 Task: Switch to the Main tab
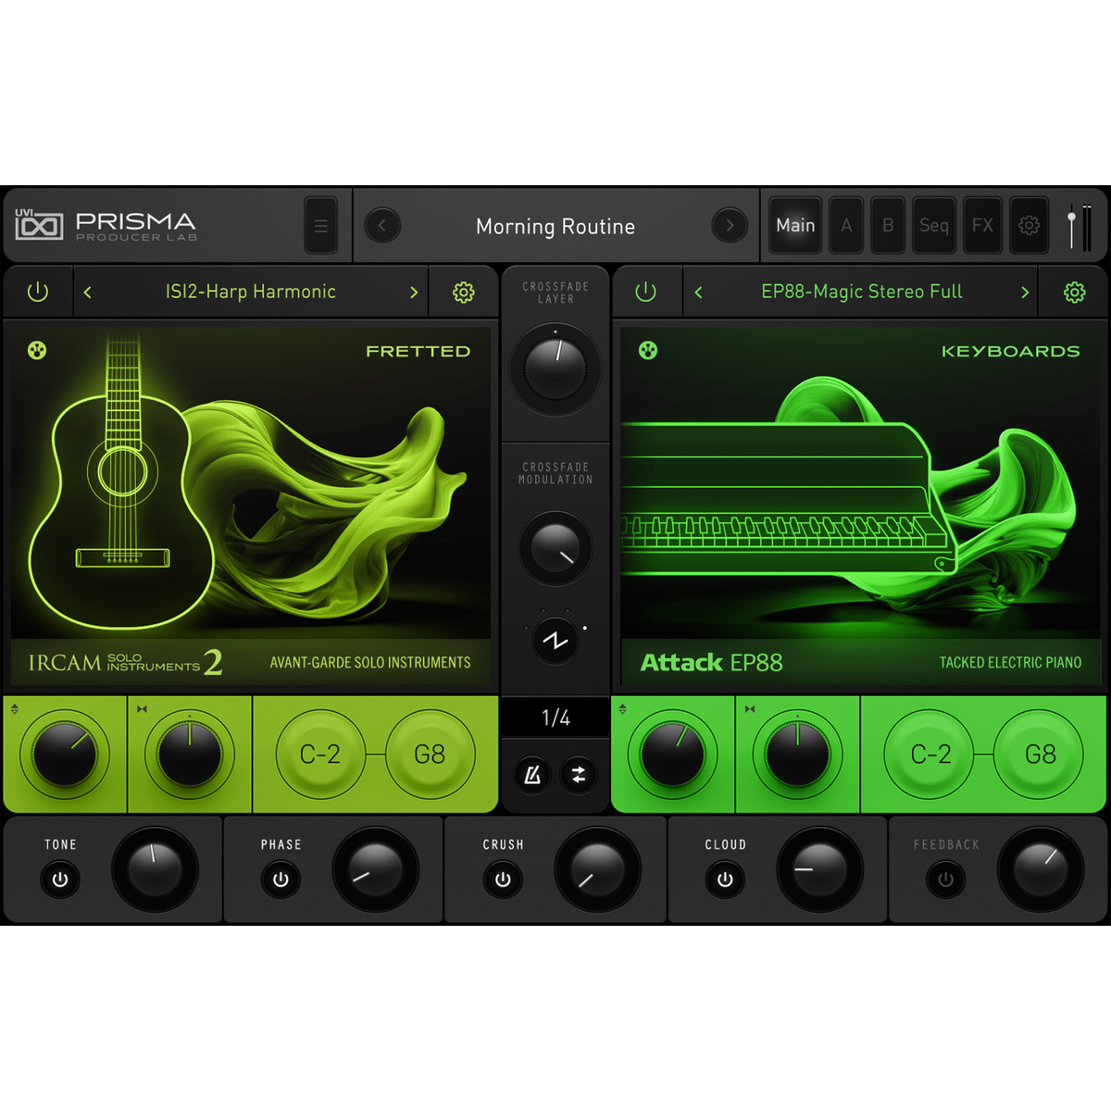point(795,225)
